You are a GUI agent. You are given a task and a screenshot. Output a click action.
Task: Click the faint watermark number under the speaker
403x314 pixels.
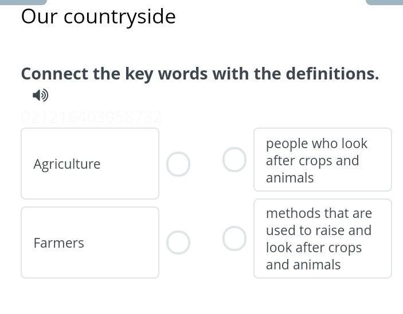click(x=91, y=117)
